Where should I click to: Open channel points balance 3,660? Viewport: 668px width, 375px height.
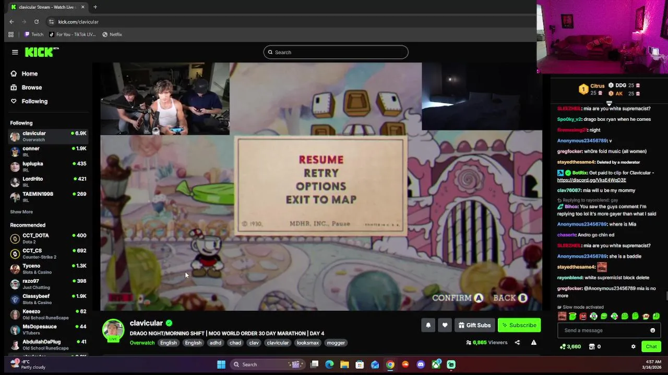click(570, 347)
